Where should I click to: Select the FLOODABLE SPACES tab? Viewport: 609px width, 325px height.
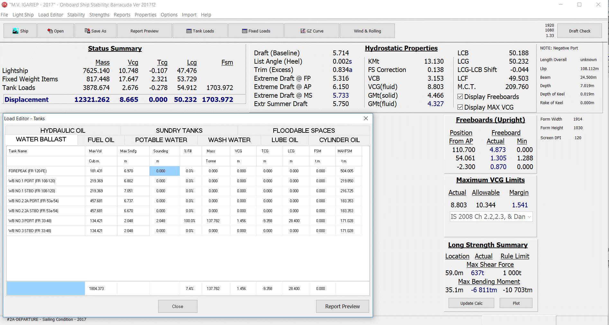304,131
